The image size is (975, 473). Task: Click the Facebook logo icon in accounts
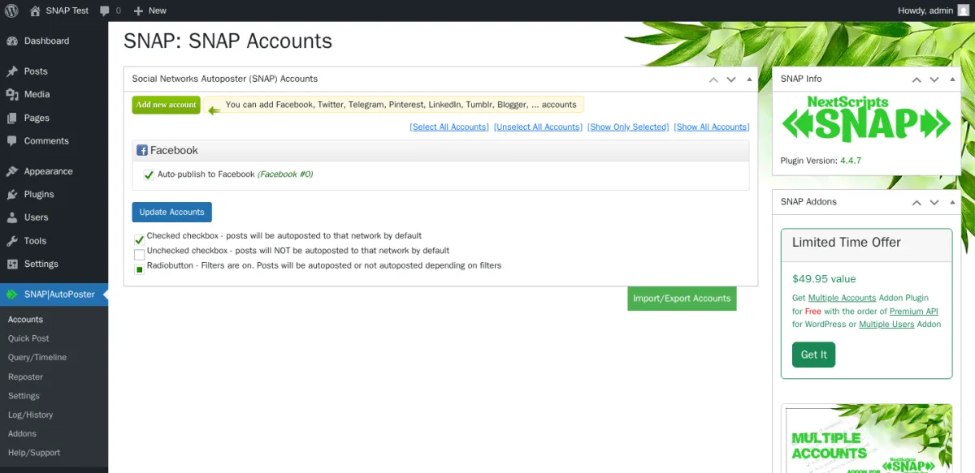[x=142, y=150]
